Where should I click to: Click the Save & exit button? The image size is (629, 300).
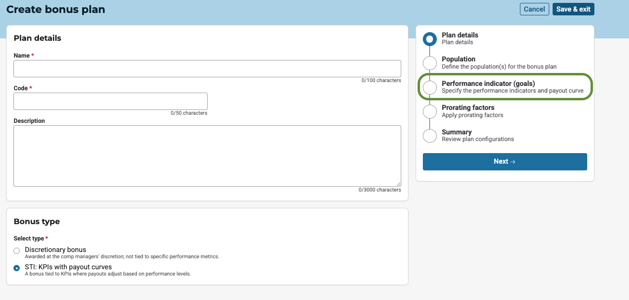point(573,9)
